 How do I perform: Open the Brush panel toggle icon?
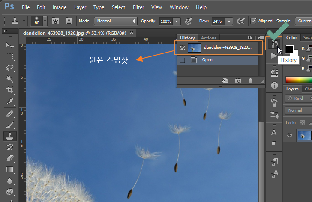[56, 21]
